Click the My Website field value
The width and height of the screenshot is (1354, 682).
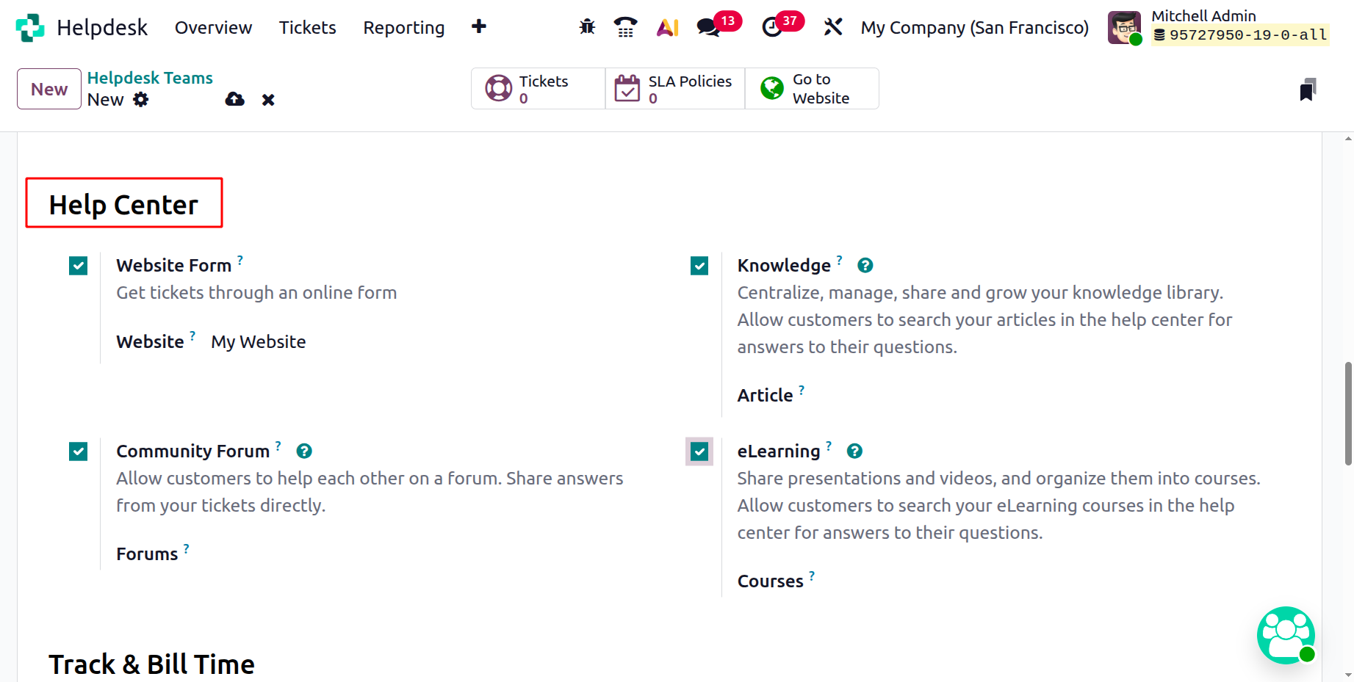tap(259, 342)
